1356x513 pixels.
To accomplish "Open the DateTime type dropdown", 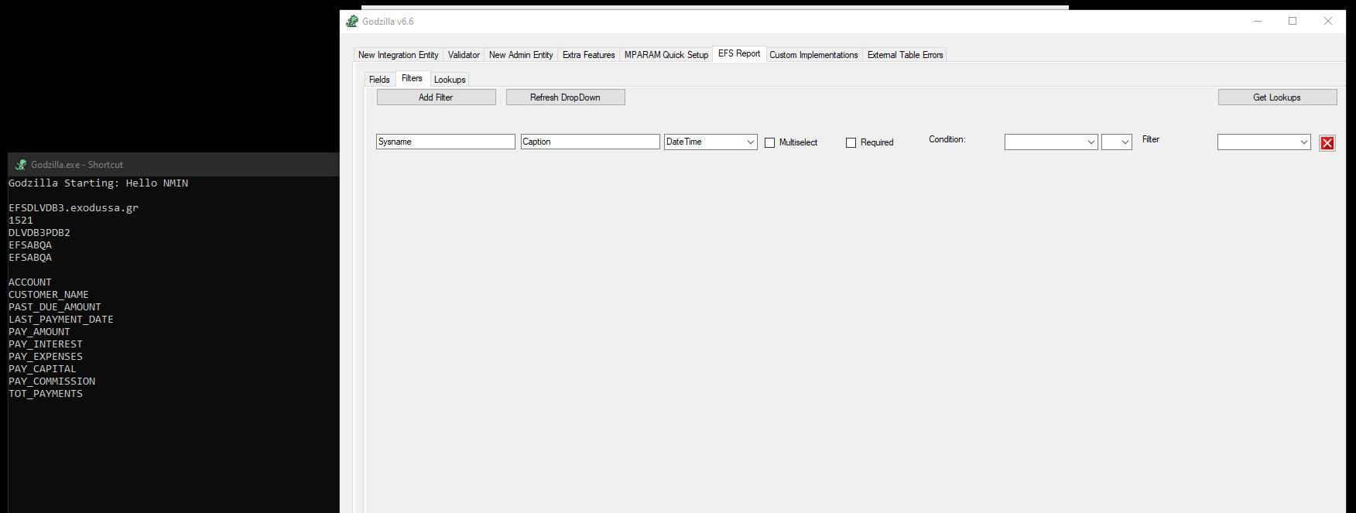I will click(x=710, y=142).
